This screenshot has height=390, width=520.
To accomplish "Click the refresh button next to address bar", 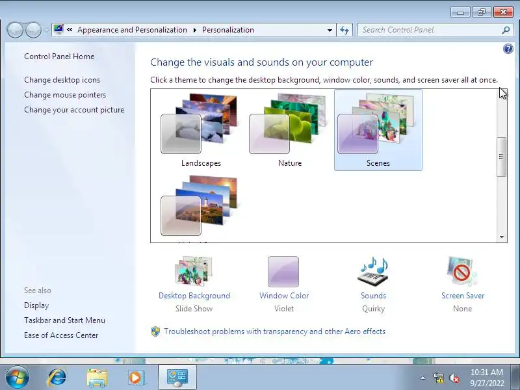I will coord(344,30).
